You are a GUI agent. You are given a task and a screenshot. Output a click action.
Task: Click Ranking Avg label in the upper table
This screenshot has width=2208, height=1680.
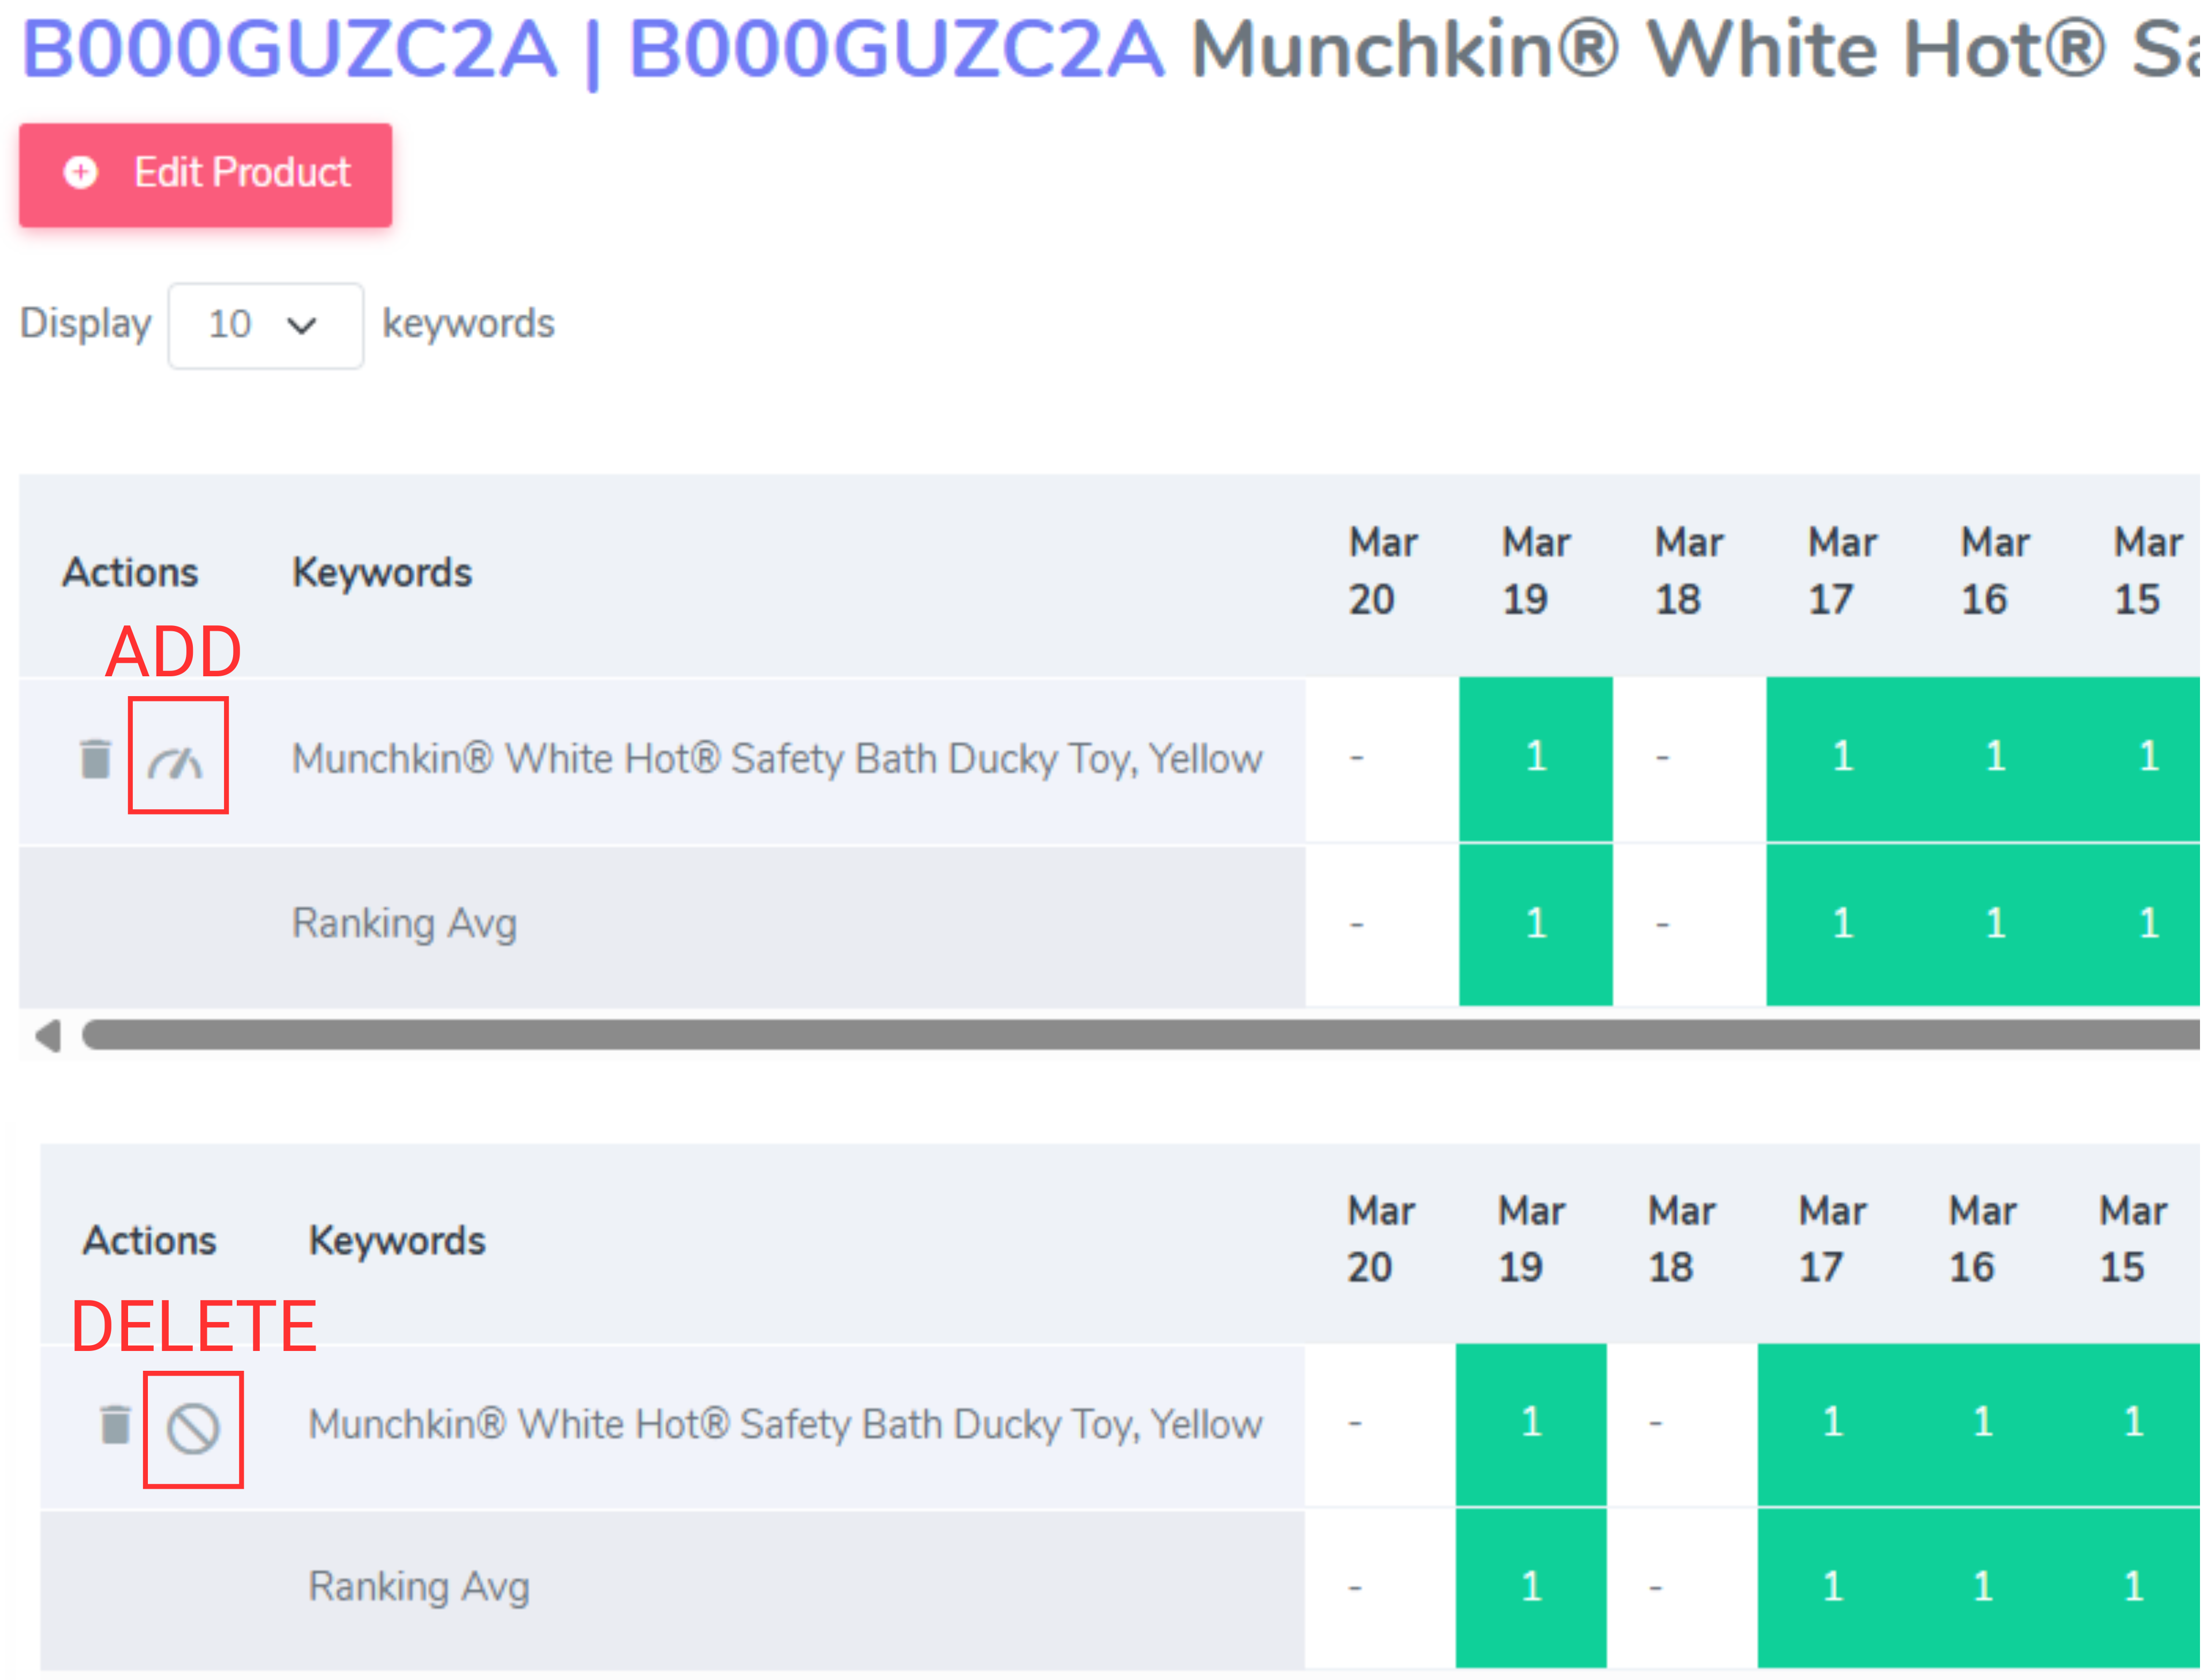click(x=404, y=924)
